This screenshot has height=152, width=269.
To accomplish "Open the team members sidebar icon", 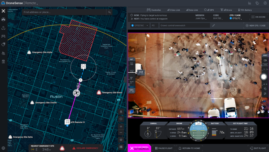I will click(x=4, y=53).
